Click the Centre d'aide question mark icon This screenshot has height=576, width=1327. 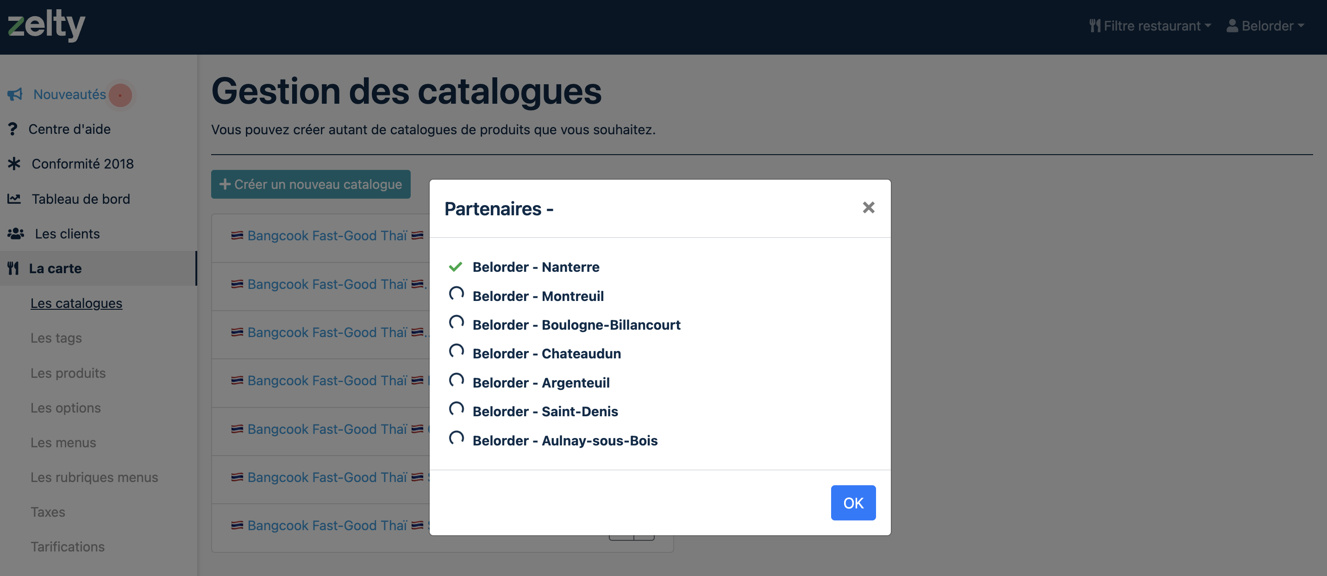click(x=13, y=129)
